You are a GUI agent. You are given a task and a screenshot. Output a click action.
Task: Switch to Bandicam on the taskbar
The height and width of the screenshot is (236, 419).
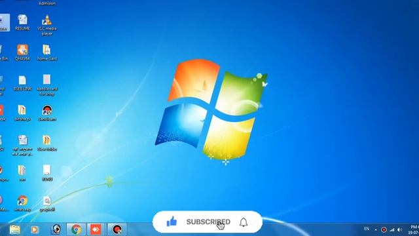pyautogui.click(x=117, y=229)
